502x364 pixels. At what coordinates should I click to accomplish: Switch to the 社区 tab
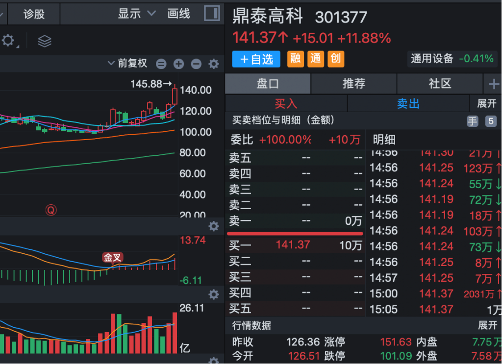point(439,84)
